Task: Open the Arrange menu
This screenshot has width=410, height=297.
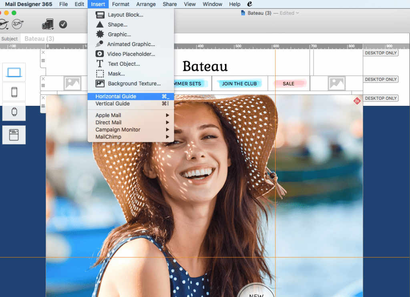Action: pyautogui.click(x=146, y=4)
